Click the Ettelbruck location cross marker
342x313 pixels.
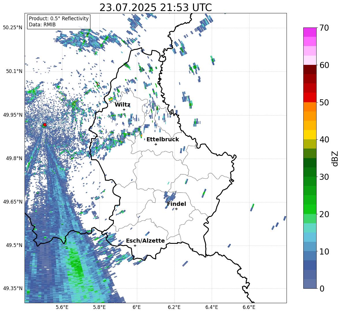156,144
